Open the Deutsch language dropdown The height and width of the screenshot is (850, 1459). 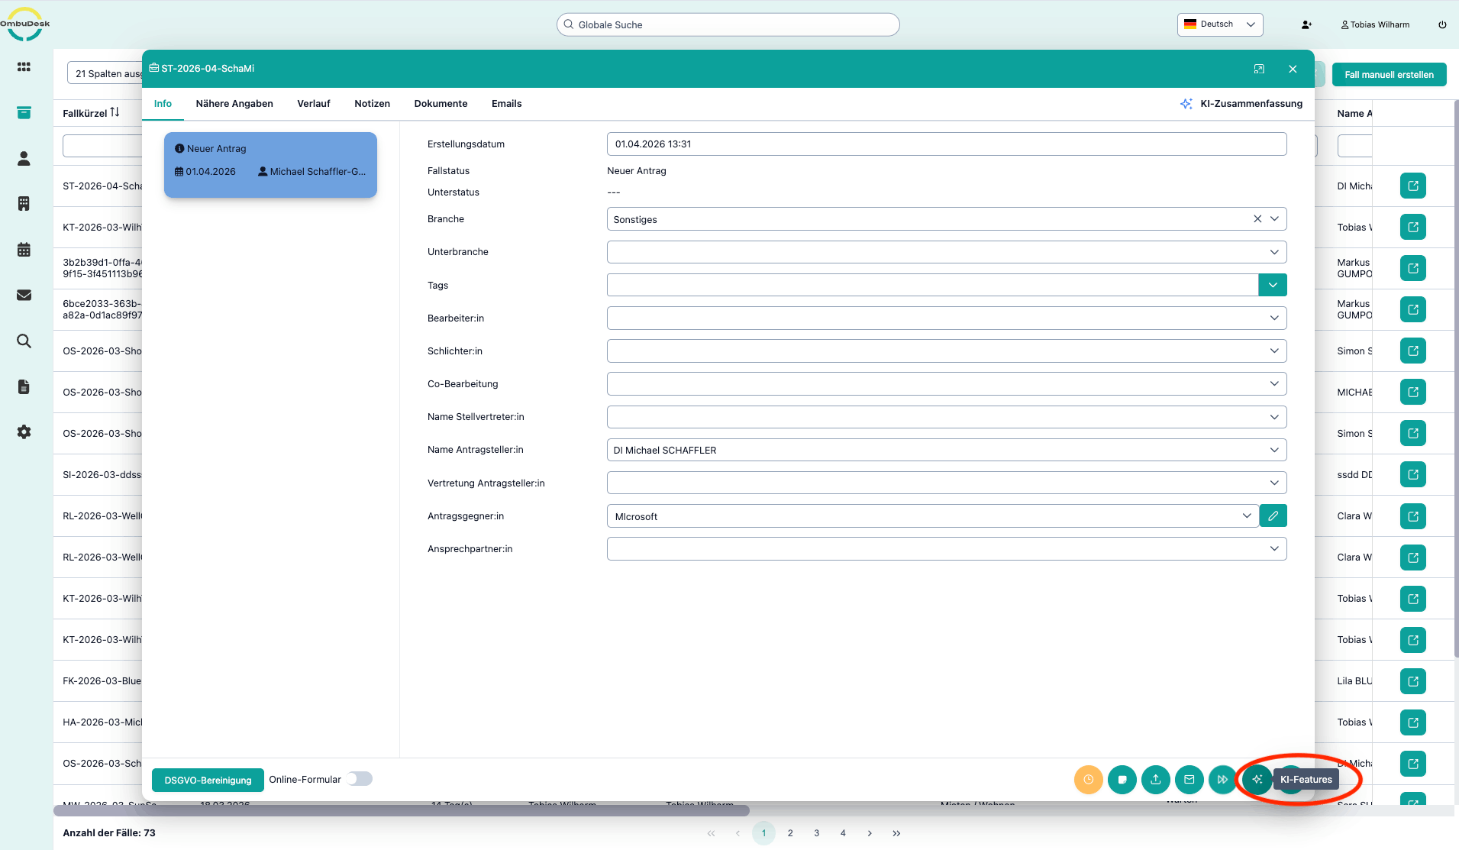[1219, 24]
